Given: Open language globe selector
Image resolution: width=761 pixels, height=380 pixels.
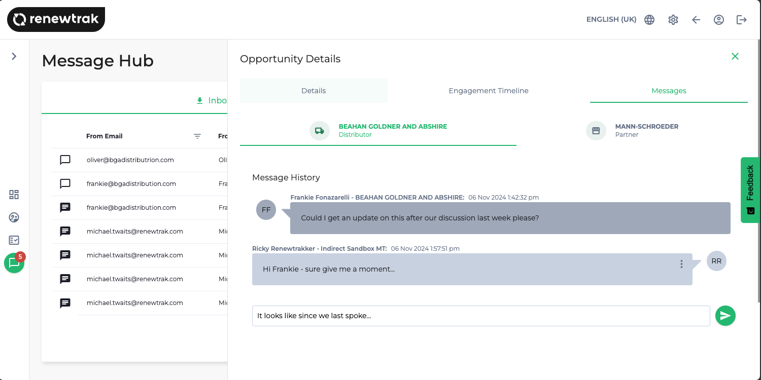Looking at the screenshot, I should [649, 20].
